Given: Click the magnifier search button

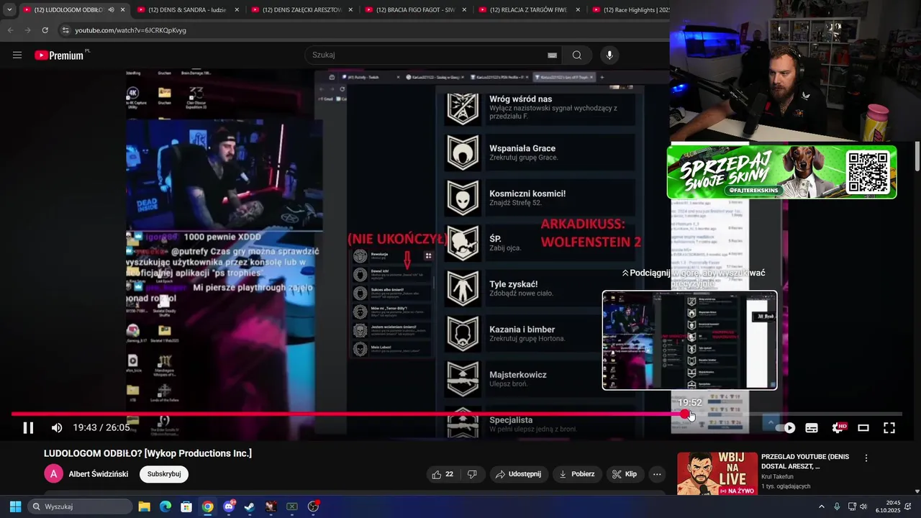Looking at the screenshot, I should (577, 55).
